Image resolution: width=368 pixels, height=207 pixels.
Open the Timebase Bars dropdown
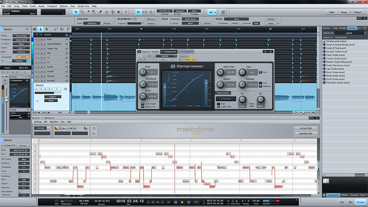click(194, 11)
